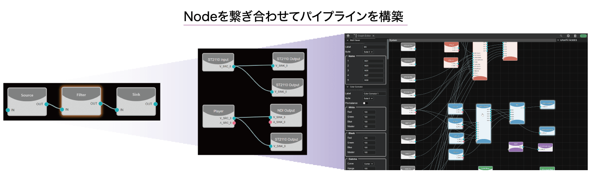Viewport: 591px width, 180px height.
Task: Select the NDI Output node
Action: tap(286, 115)
